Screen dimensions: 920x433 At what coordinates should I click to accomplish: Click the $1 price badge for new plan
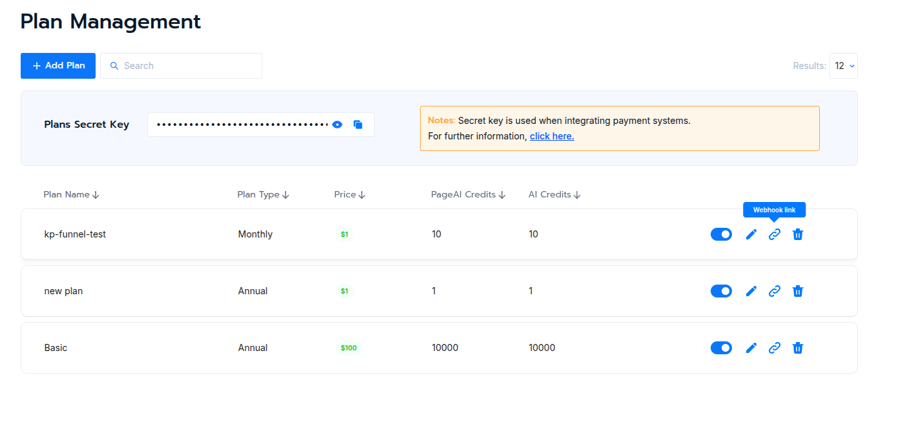(344, 291)
